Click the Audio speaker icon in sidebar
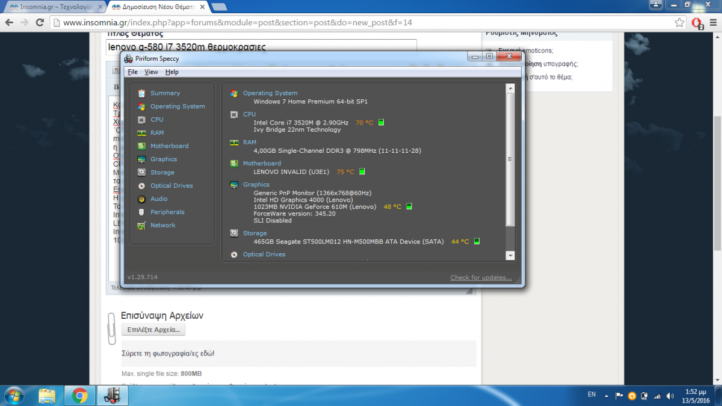Viewport: 722px width, 406px height. pyautogui.click(x=141, y=199)
